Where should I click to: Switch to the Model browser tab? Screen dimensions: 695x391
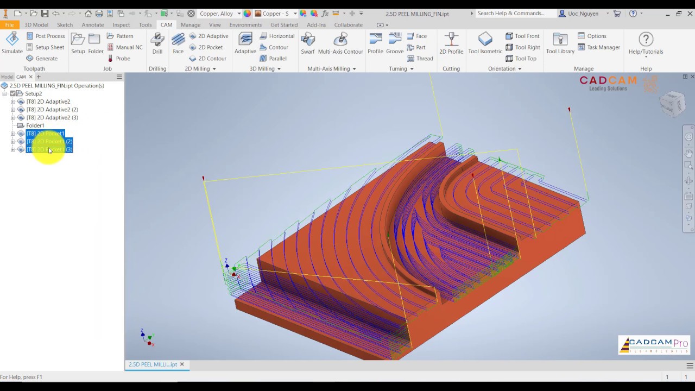[x=7, y=77]
